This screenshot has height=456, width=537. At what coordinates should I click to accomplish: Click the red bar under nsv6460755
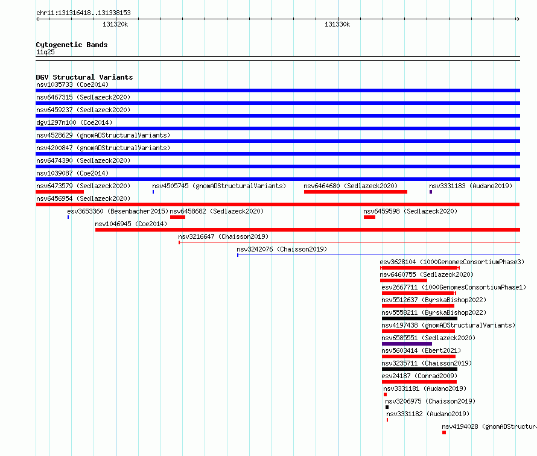tap(404, 280)
